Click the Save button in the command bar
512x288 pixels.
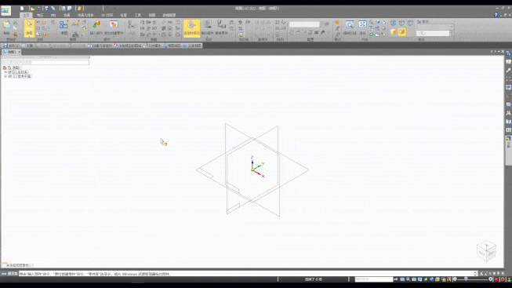pos(10,46)
